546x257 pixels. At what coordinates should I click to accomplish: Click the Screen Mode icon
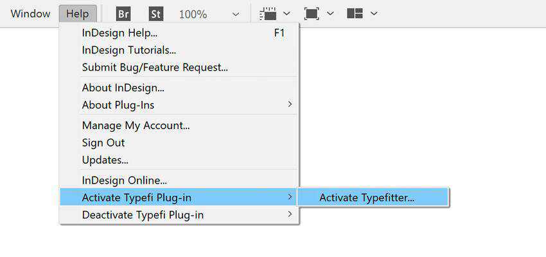coord(312,13)
